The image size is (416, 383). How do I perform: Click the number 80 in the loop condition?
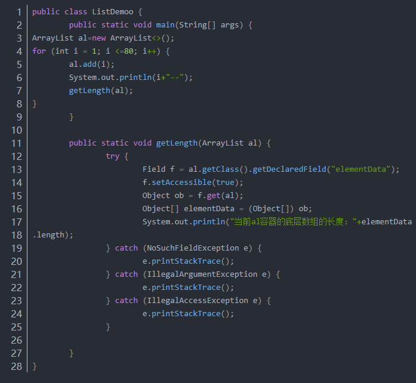tap(129, 51)
